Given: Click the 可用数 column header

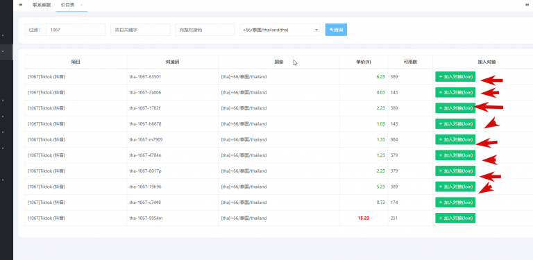Looking at the screenshot, I should click(x=410, y=62).
